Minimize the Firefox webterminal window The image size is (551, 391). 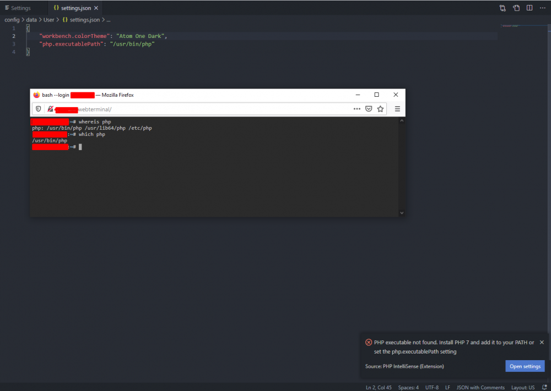point(358,95)
